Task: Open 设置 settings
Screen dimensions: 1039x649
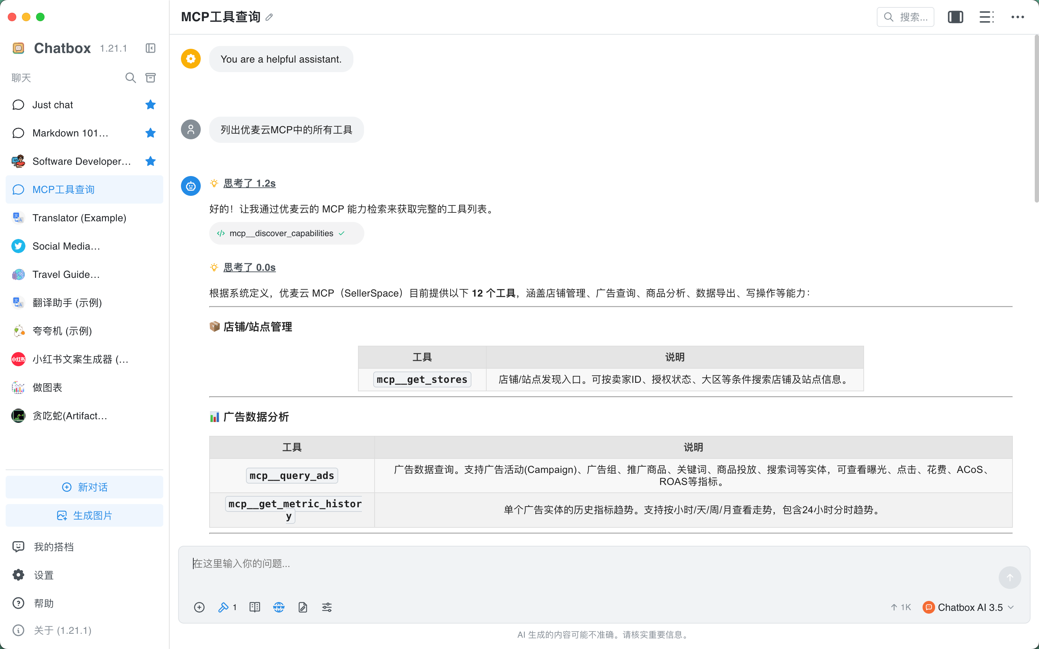Action: (84, 575)
